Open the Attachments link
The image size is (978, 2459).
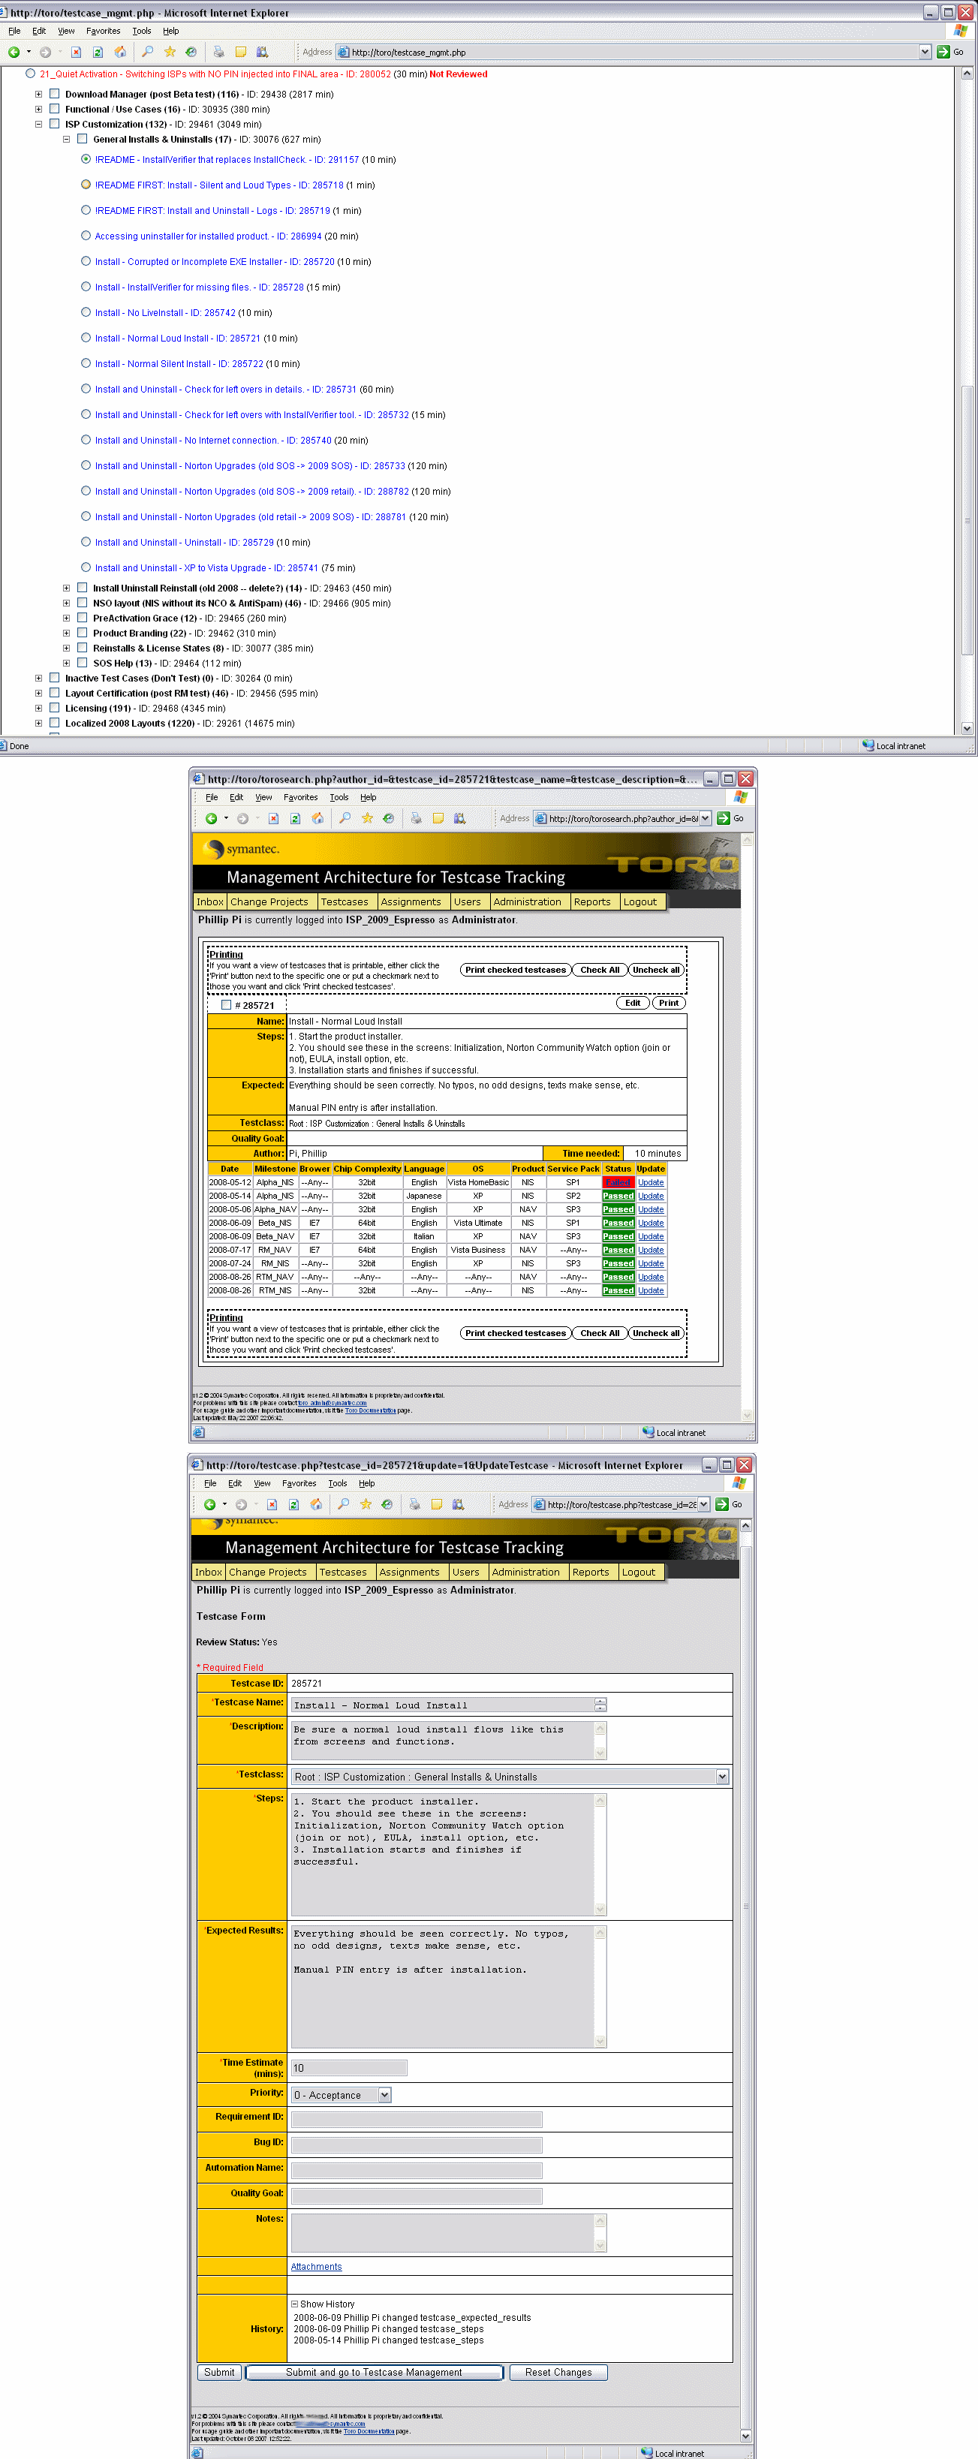316,2266
